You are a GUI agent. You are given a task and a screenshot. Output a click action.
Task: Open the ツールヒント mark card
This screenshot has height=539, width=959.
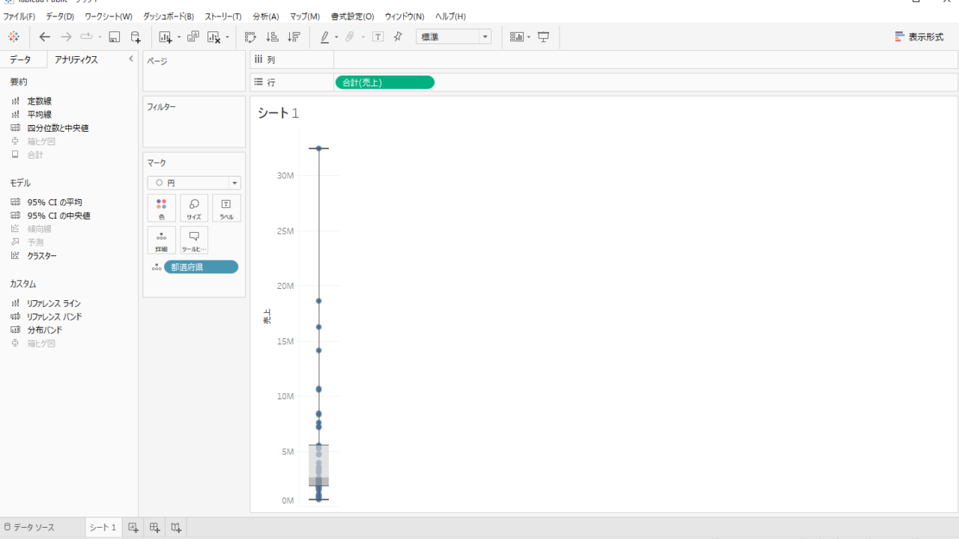(x=194, y=240)
